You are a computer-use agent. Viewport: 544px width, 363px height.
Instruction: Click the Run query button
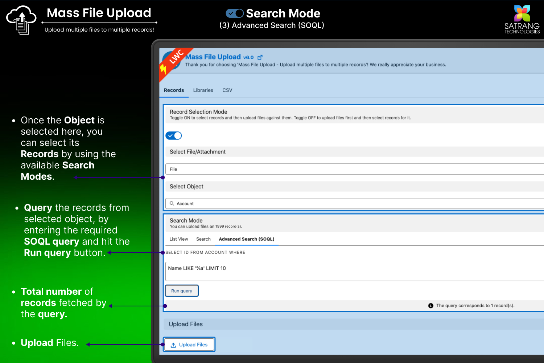click(182, 291)
